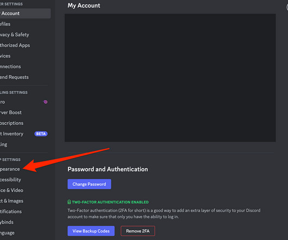
Task: Click the User Settings section header
Action: (11, 4)
